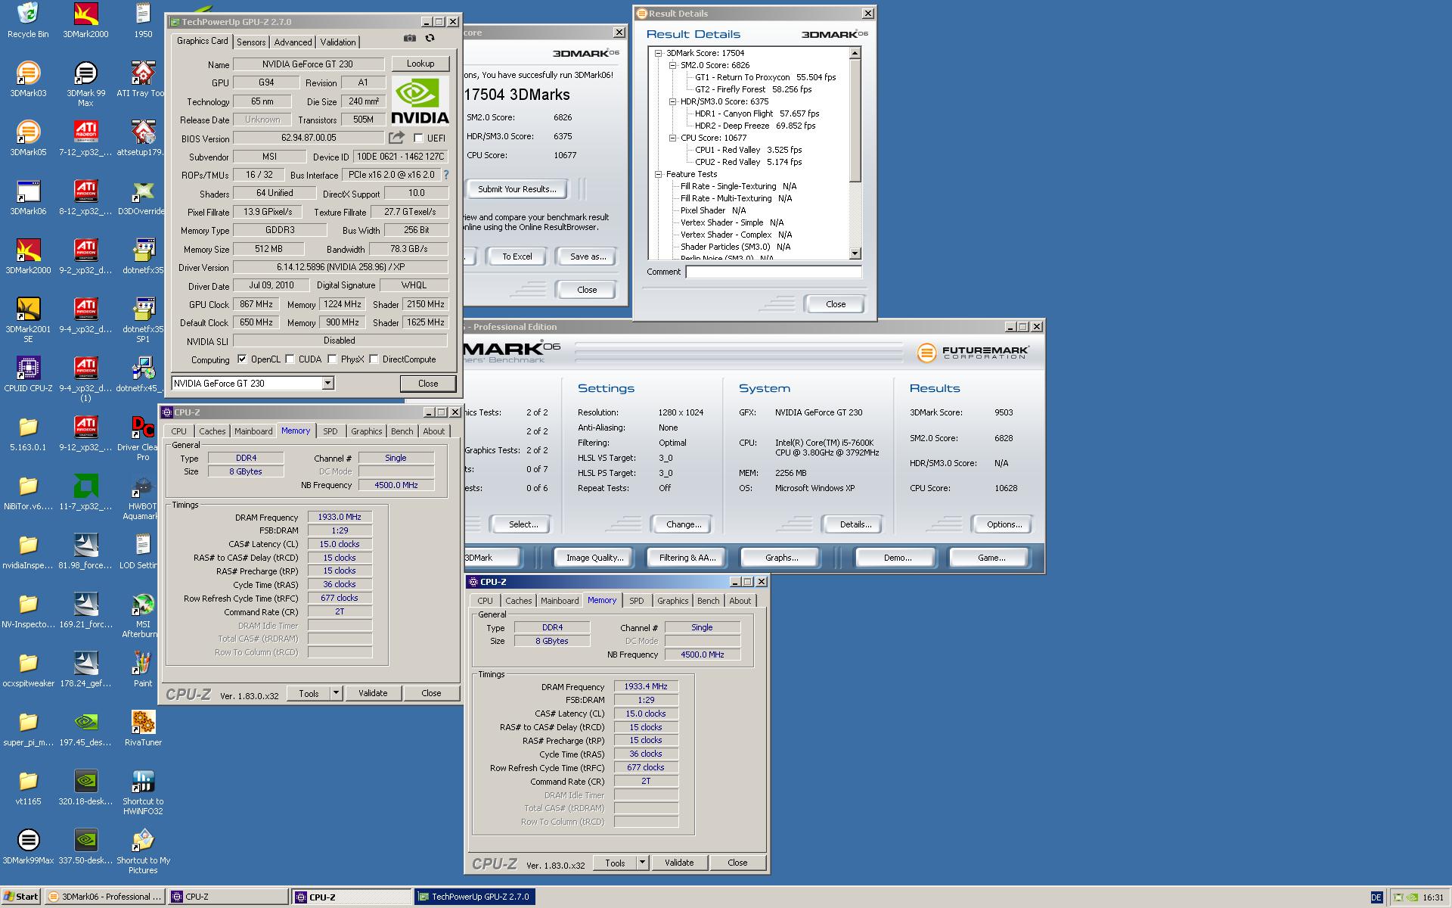Switch to TechPowerUp GPU-Z taskbar button

[475, 897]
